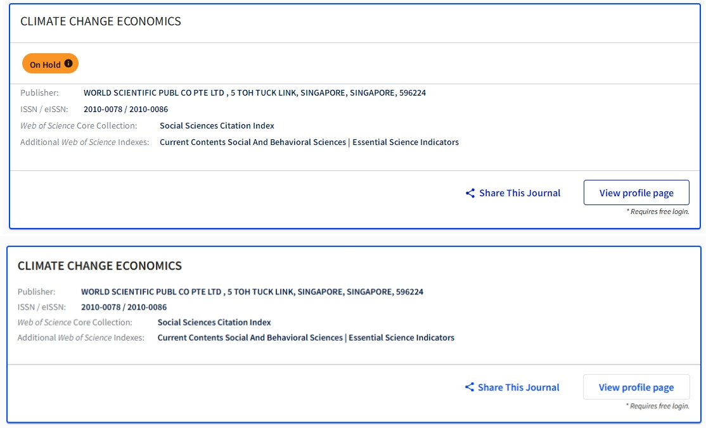
Task: Click the bold World Scientific publisher address in the card without the badge
Action: click(252, 292)
